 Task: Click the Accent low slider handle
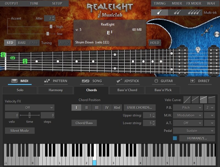click(x=48, y=34)
